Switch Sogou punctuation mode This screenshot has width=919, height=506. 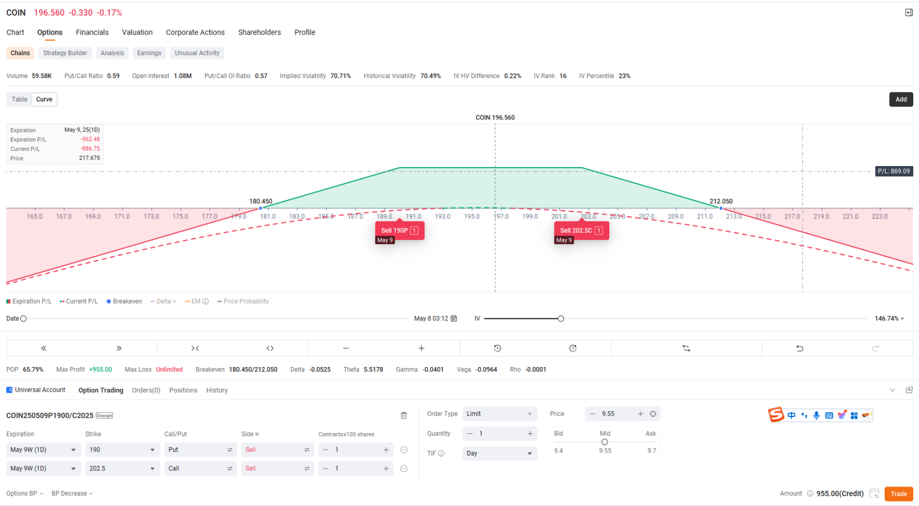(804, 415)
